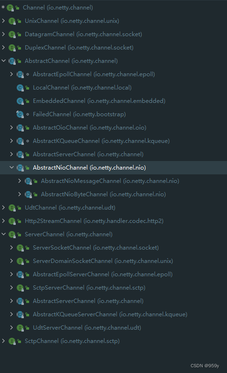
Task: Click the class icon beside AbstractNioChannel
Action: [x=20, y=168]
